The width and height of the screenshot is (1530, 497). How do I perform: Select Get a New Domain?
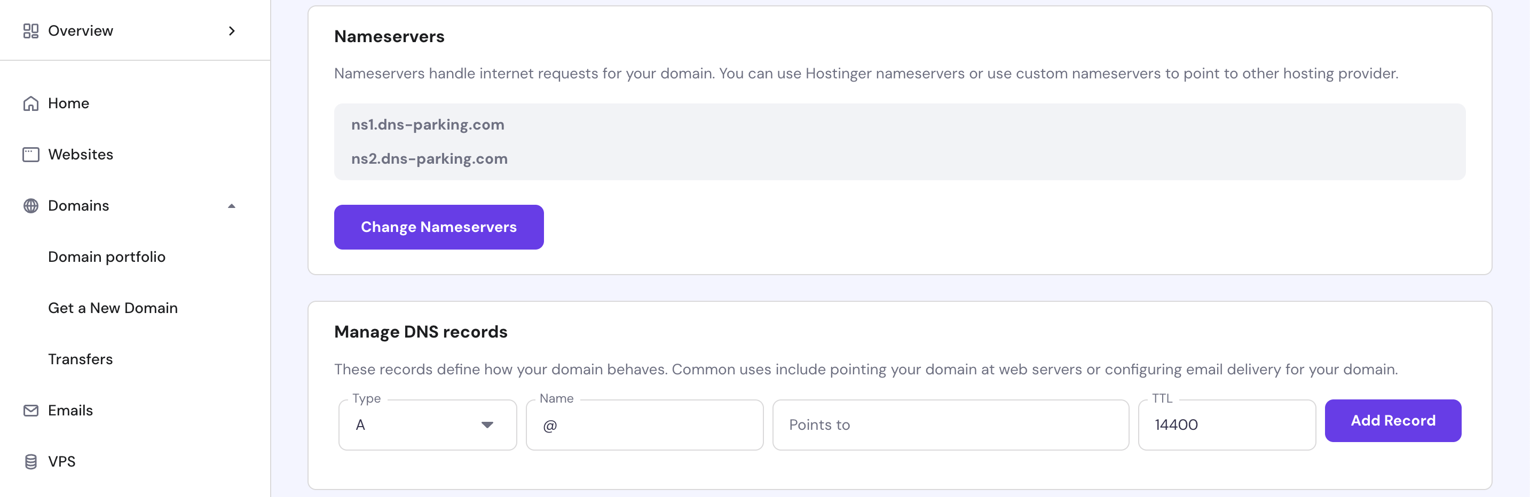[113, 308]
